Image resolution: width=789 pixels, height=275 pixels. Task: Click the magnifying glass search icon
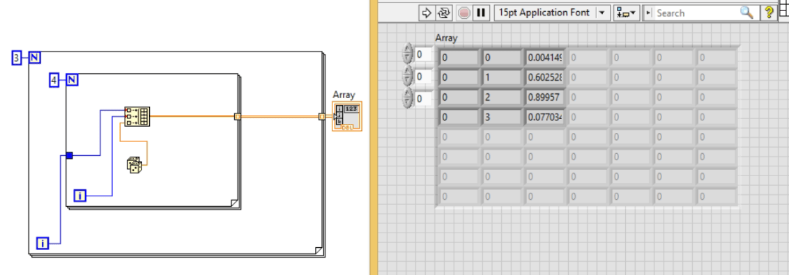point(746,13)
